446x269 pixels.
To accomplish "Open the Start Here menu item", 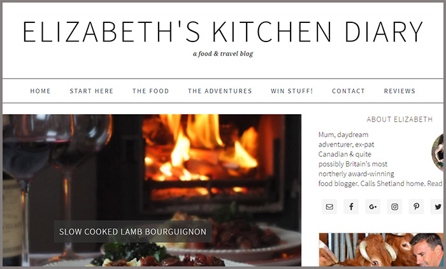I will tap(92, 91).
